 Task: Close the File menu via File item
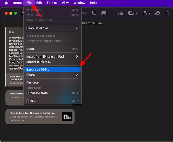[29, 3]
